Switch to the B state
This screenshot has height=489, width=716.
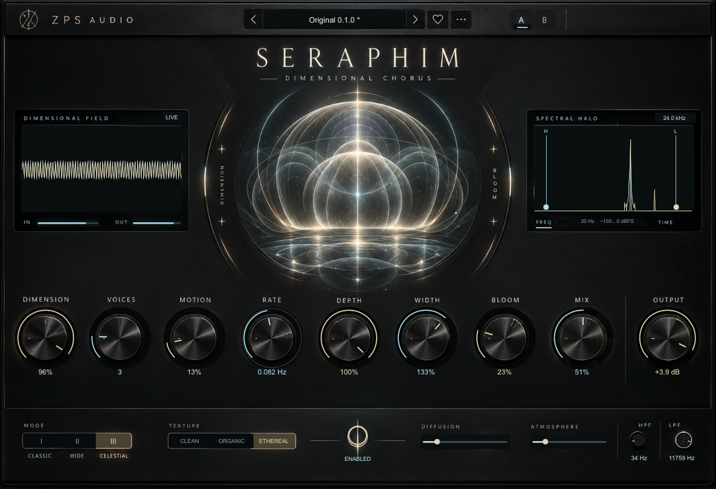[x=544, y=20]
